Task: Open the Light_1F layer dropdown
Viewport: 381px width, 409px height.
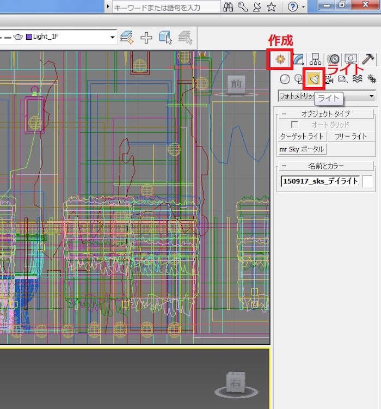Action: point(113,37)
